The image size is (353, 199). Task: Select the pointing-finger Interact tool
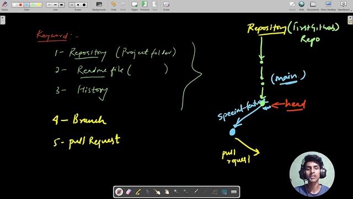click(x=157, y=192)
